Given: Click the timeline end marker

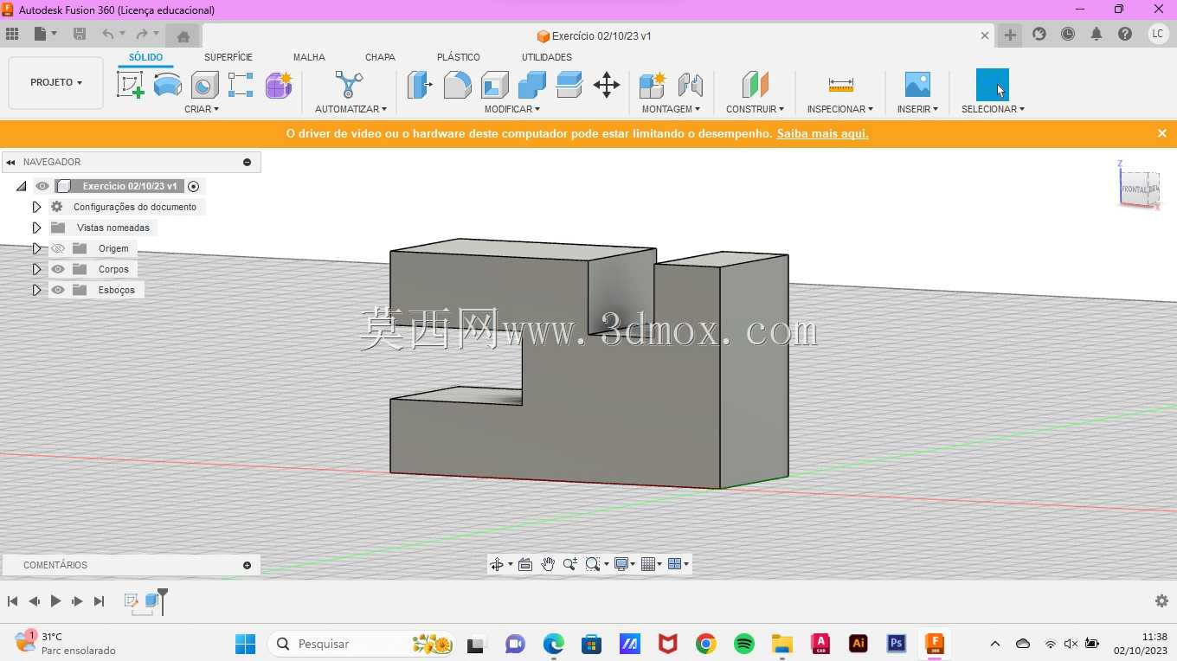Looking at the screenshot, I should click(162, 600).
